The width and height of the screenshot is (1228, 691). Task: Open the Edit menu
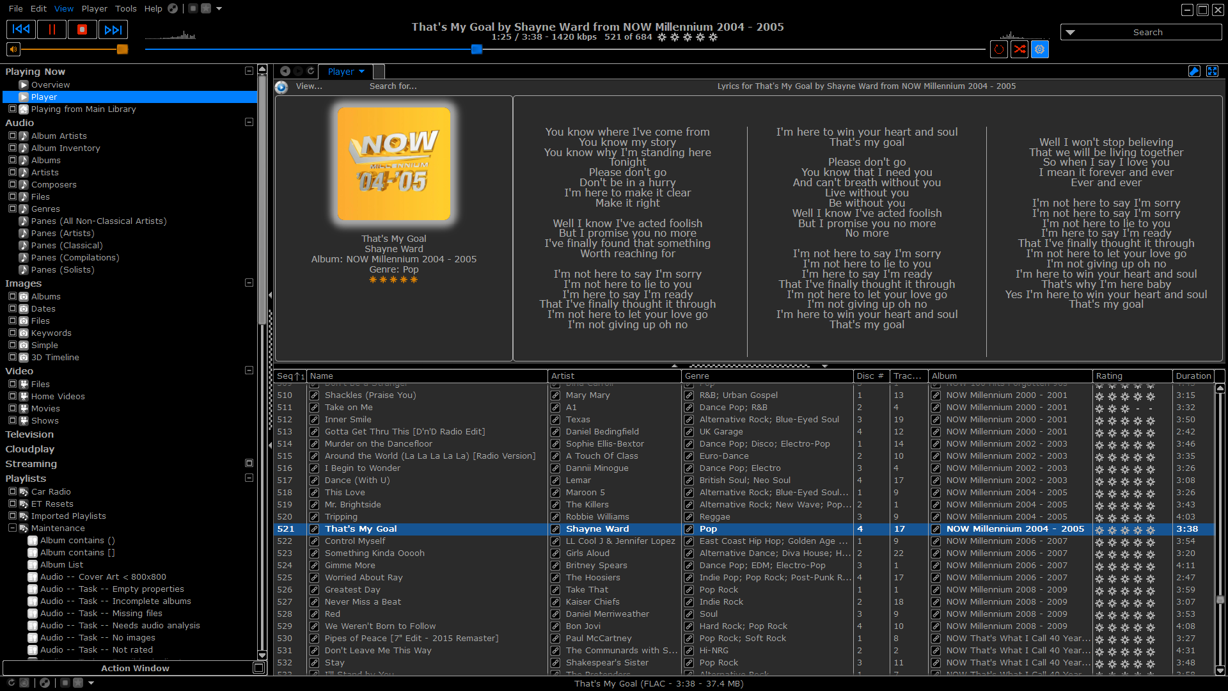pos(38,8)
